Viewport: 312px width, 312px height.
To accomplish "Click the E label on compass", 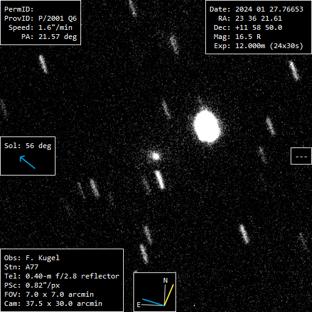I will pos(139,305).
